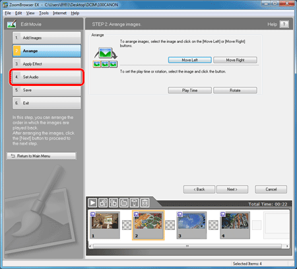Click the storyboard horizontal scrollbar thumb
This screenshot has width=297, height=269.
click(x=187, y=246)
